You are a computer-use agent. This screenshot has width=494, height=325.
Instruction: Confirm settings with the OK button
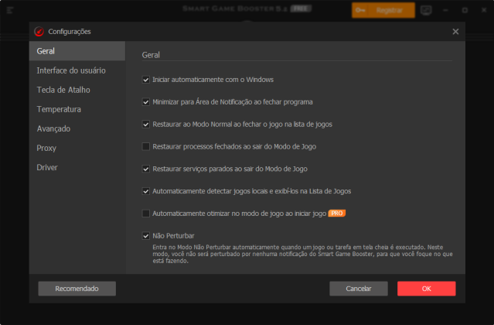tap(426, 289)
